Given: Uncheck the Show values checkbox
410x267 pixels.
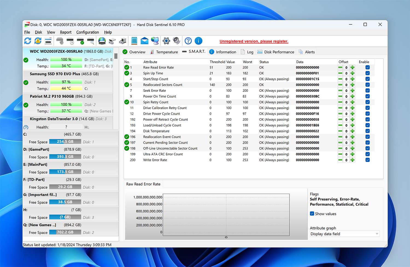Looking at the screenshot, I should click(312, 214).
